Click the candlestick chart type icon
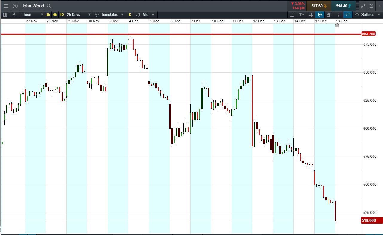 tap(138, 15)
